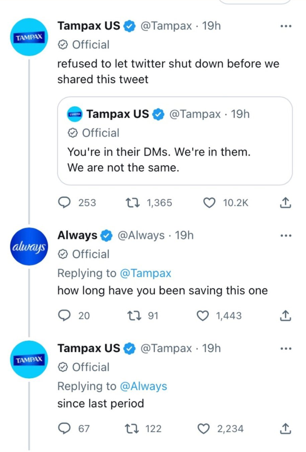Viewport: 306px width, 452px height.
Task: Open the Tampax US avatar on top tweet
Action: (29, 37)
